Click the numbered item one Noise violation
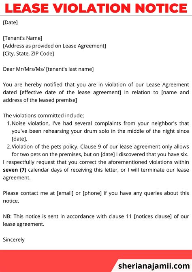The width and height of the screenshot is (192, 272). 98,131
